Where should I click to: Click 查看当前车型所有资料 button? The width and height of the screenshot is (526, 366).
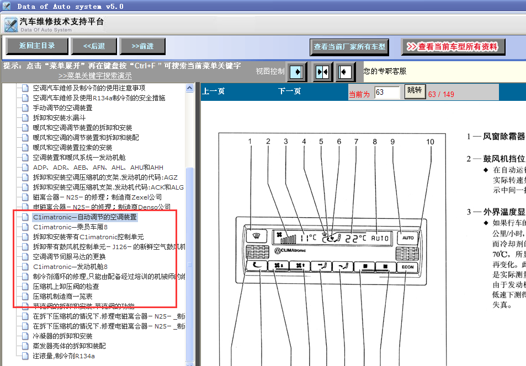453,47
